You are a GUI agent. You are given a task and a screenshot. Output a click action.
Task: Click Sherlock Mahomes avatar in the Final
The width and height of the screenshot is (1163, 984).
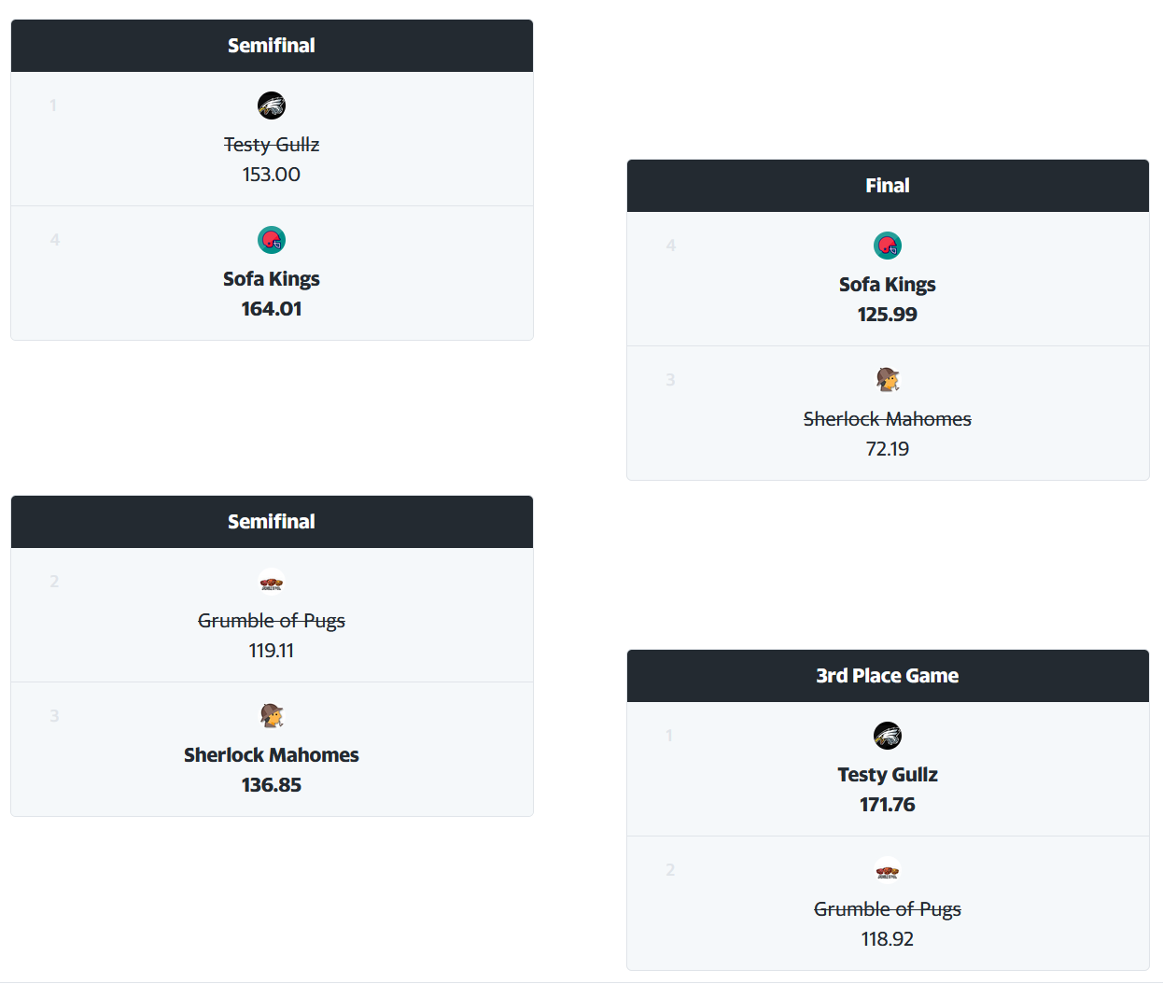tap(888, 380)
